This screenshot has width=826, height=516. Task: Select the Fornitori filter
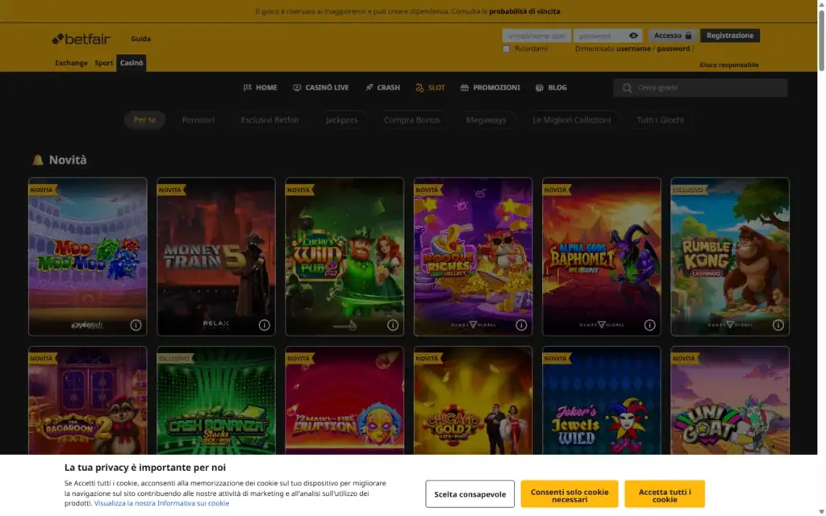[198, 120]
